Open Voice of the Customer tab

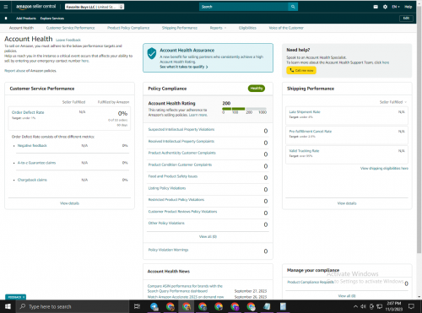coord(286,28)
